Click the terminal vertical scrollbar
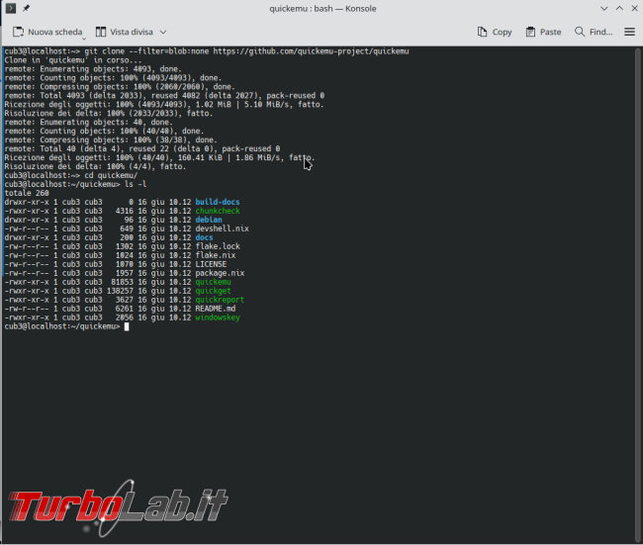The image size is (643, 545). click(x=638, y=295)
